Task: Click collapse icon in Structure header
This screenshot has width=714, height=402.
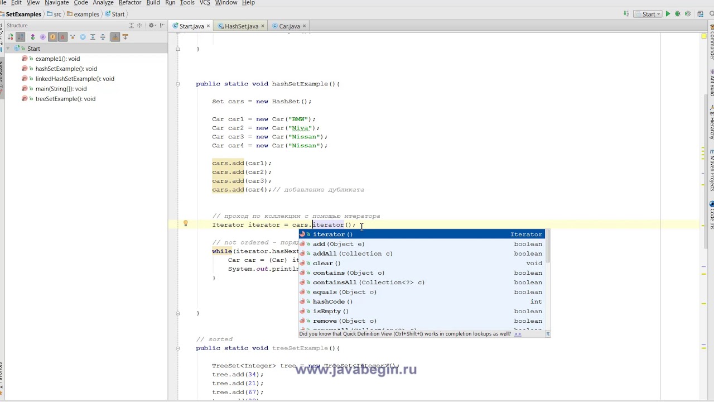Action: [x=139, y=25]
